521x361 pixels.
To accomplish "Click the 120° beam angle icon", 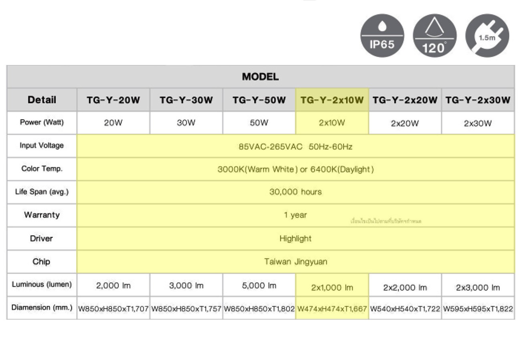I will (434, 36).
